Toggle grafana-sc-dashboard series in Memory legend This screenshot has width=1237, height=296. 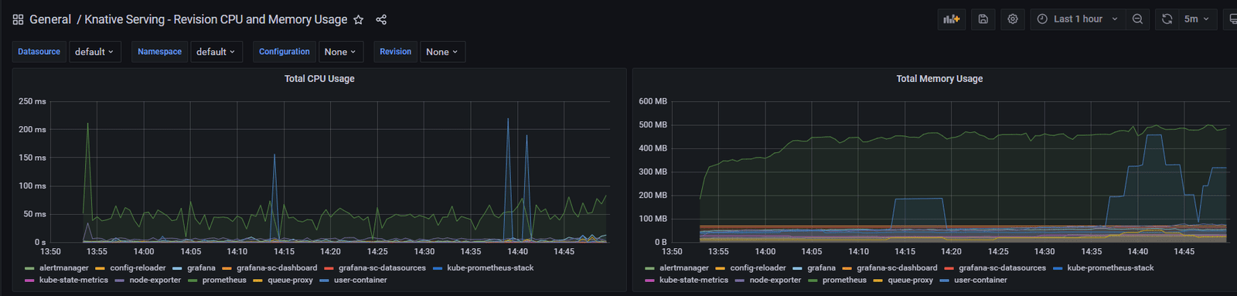pos(897,268)
